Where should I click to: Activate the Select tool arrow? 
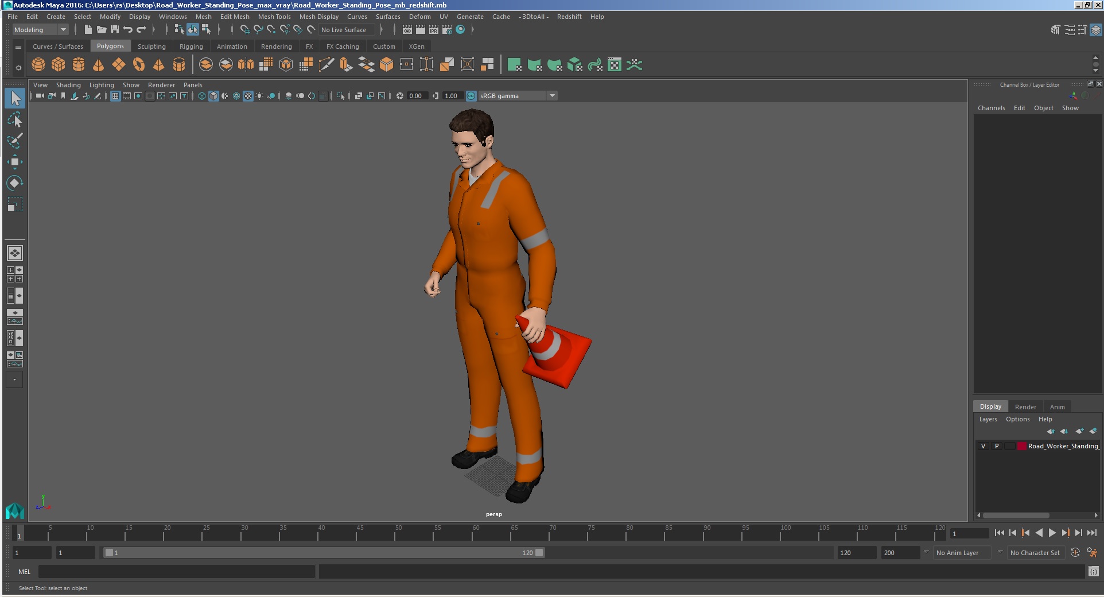(15, 99)
